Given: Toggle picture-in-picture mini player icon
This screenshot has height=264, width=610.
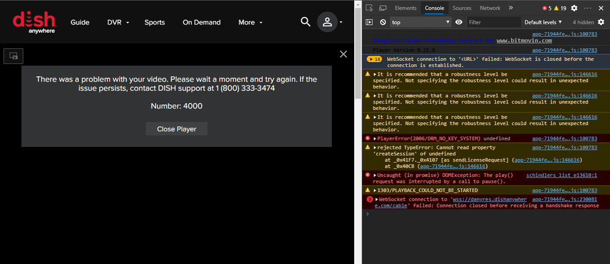Looking at the screenshot, I should pyautogui.click(x=13, y=56).
